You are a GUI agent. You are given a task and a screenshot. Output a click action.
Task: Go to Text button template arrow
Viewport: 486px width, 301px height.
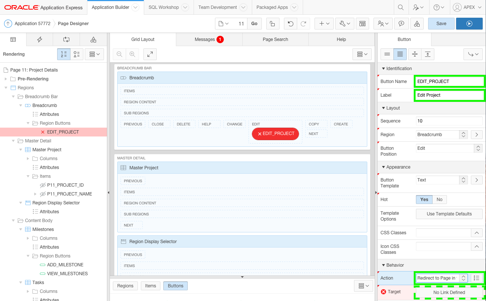(477, 180)
